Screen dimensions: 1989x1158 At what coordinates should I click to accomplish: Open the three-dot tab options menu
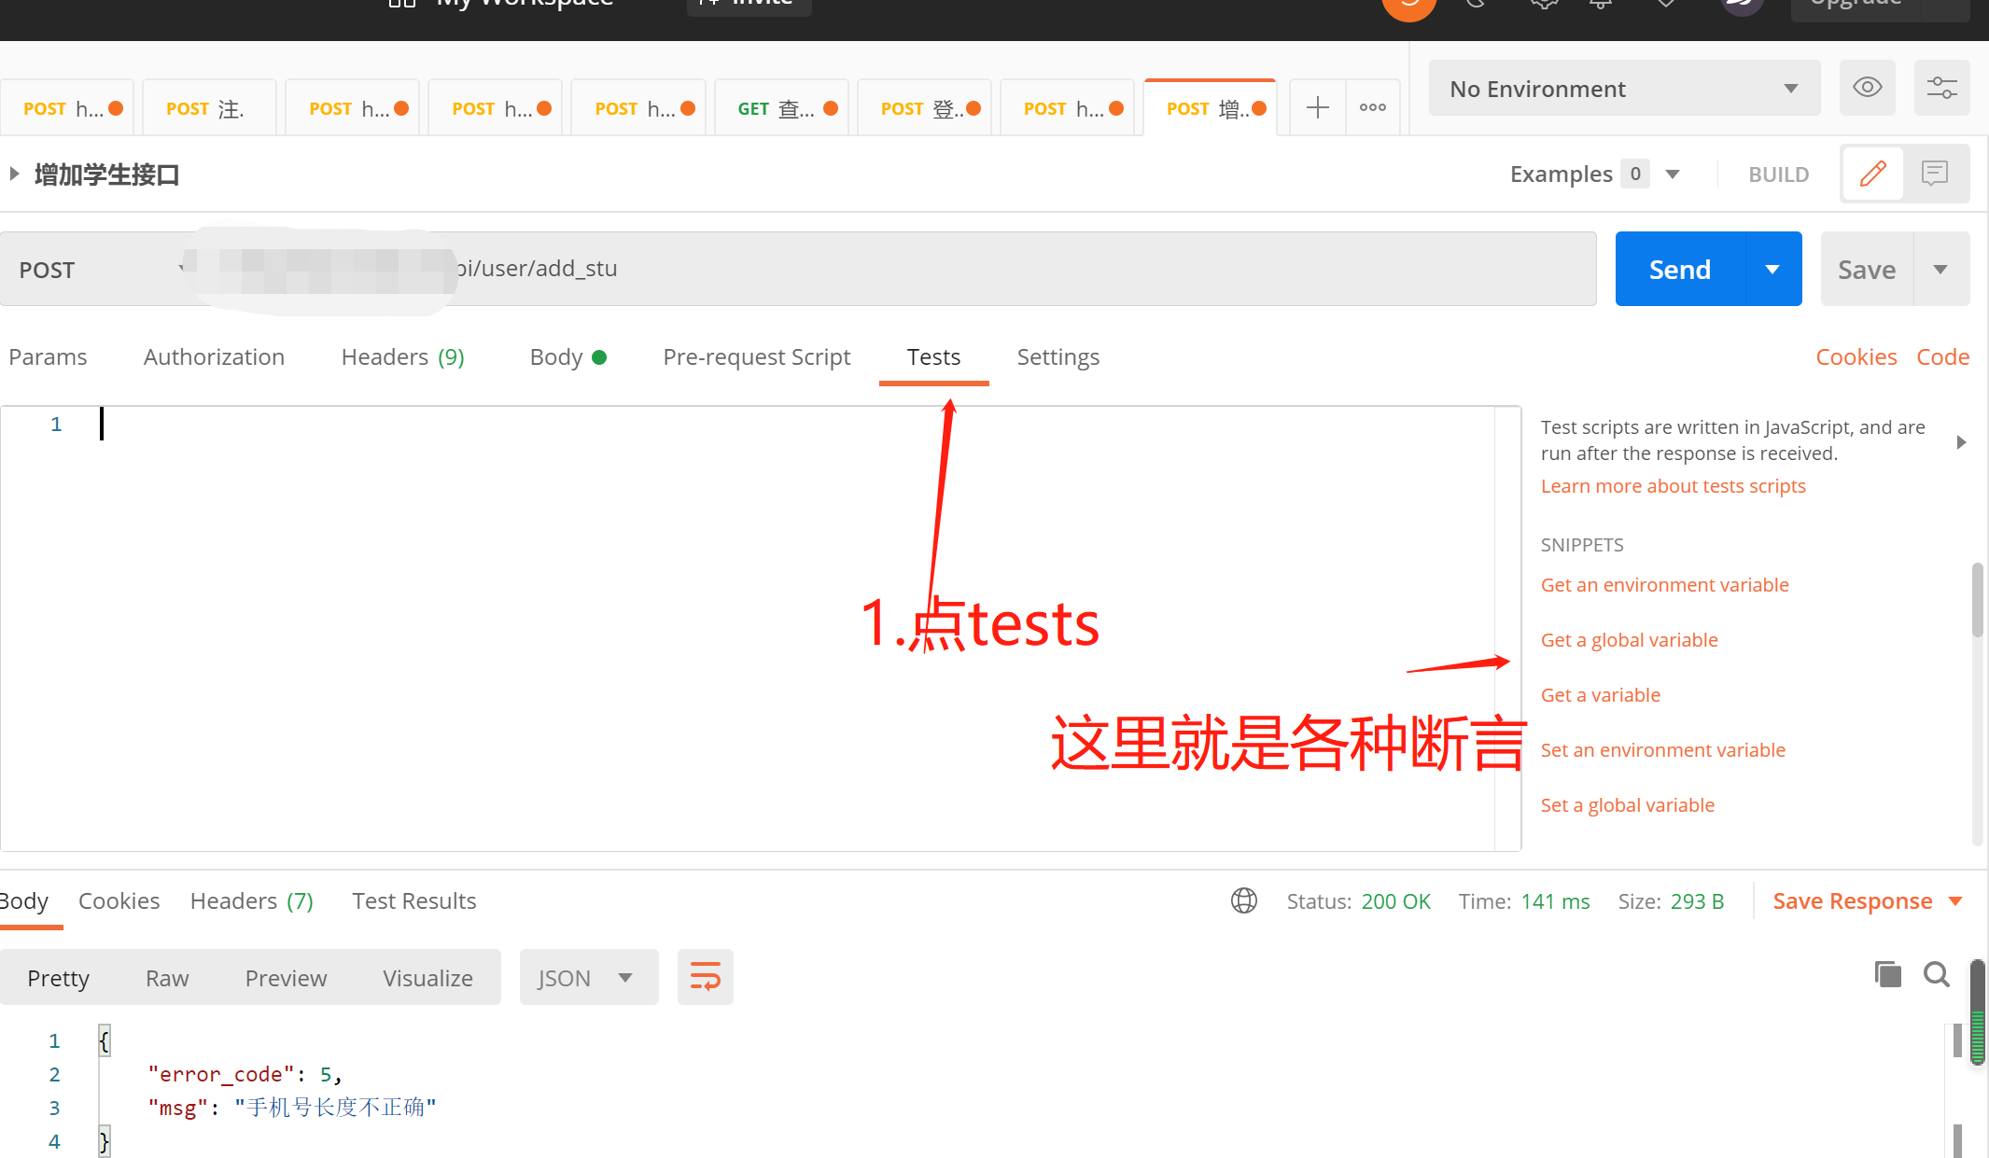(1372, 107)
